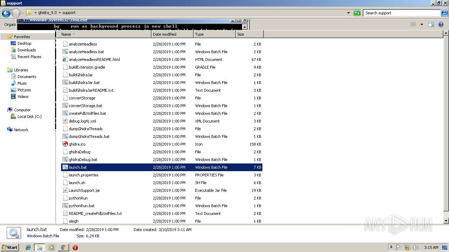Open the Documents library
This screenshot has height=252, width=449.
(27, 77)
